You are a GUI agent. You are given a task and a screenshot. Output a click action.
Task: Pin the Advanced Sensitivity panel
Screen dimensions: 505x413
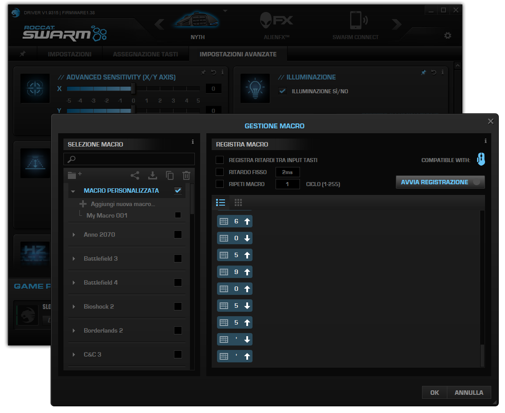click(203, 72)
